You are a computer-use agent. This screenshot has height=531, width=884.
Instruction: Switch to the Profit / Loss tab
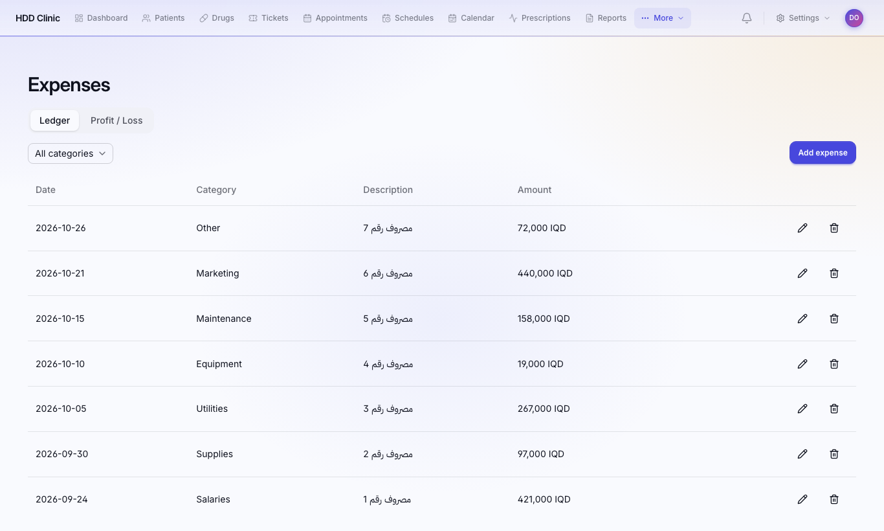tap(116, 120)
